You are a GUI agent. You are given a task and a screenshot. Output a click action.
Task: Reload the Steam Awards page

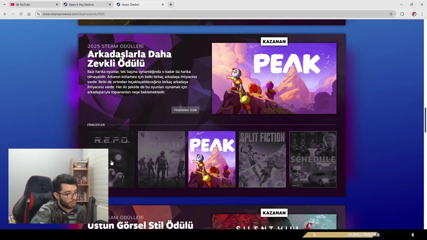21,14
